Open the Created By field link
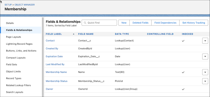Viewport: 210px width, 97px height. (52, 49)
